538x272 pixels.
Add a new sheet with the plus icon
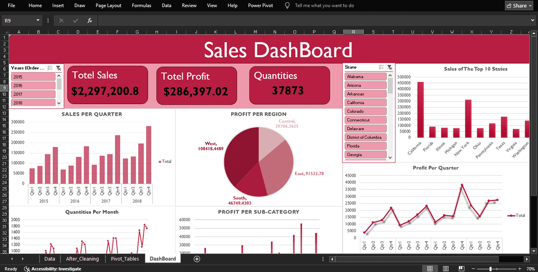pyautogui.click(x=197, y=259)
